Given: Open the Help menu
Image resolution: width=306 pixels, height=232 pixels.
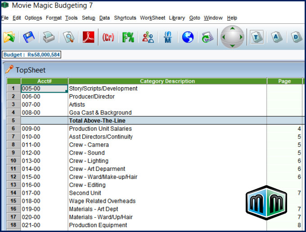Looking at the screenshot, I should (x=232, y=18).
